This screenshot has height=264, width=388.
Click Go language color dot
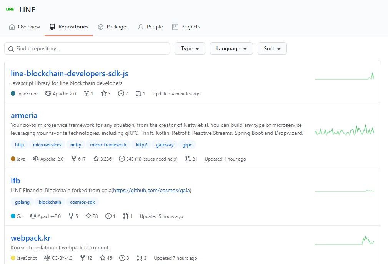coord(13,216)
